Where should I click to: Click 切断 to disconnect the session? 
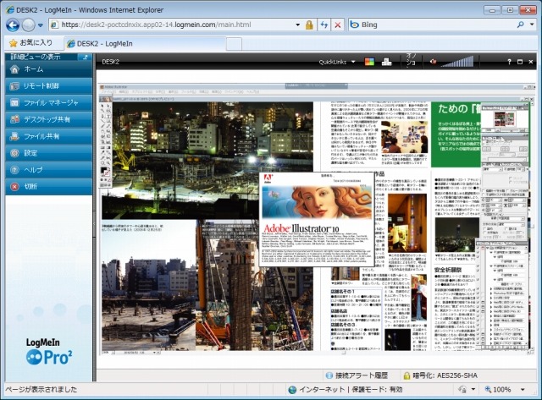[x=49, y=186]
